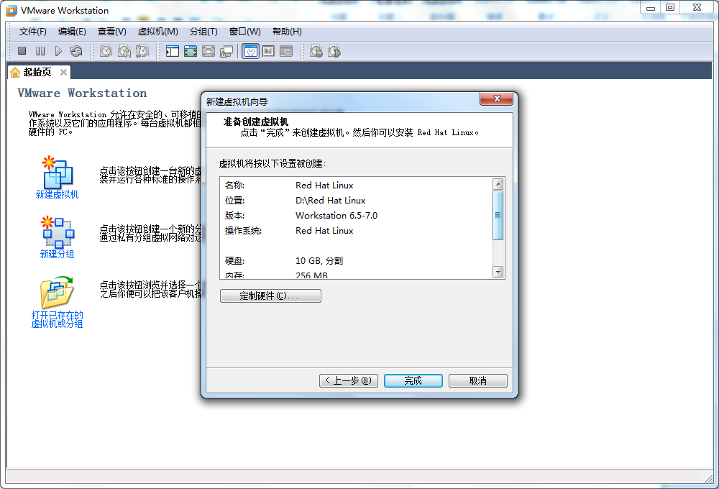This screenshot has width=719, height=489.
Task: Click the capture screen toolbar icon
Action: click(316, 51)
